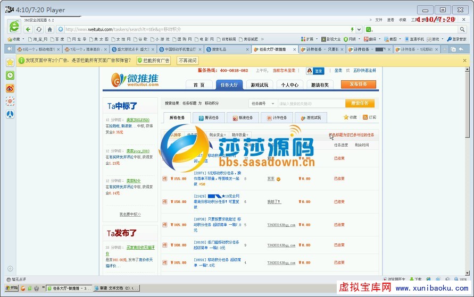Reload the page with the refresh icon
The width and height of the screenshot is (474, 297).
point(39,29)
